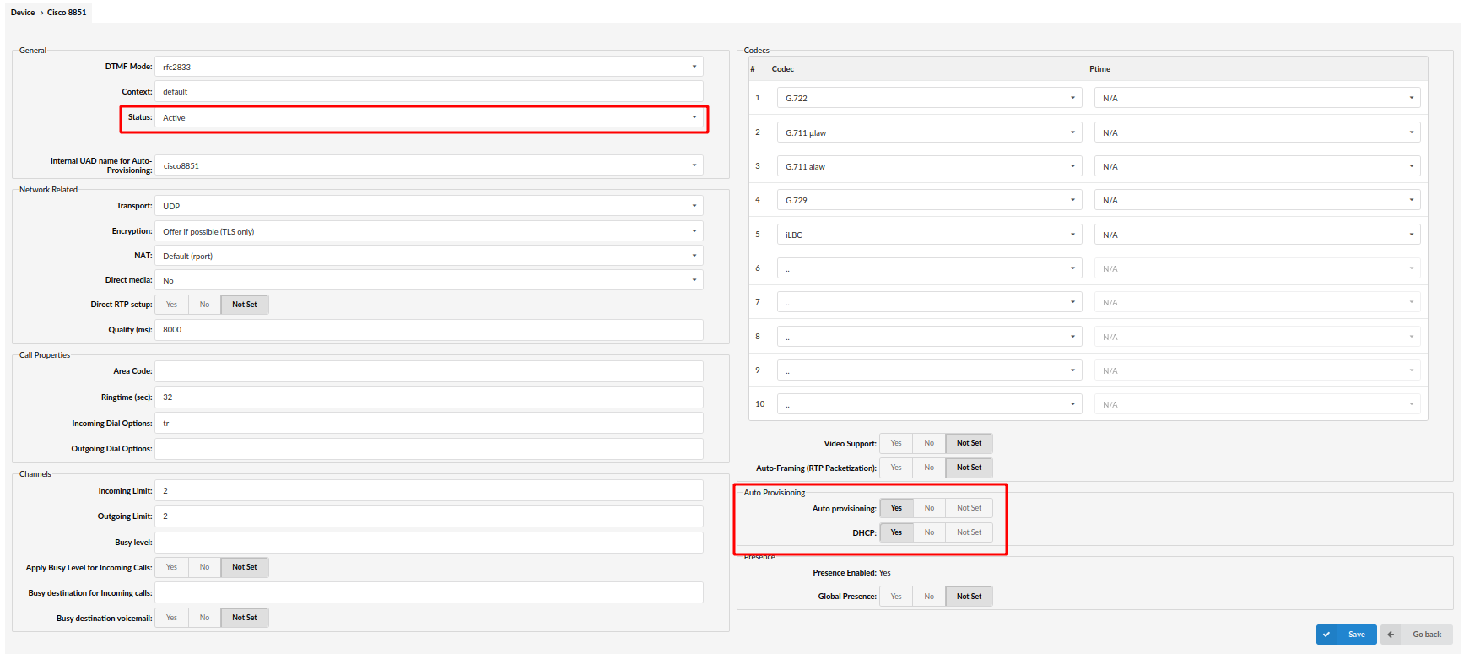The width and height of the screenshot is (1464, 654).
Task: Click the Ringtime (sec) field
Action: coord(429,397)
